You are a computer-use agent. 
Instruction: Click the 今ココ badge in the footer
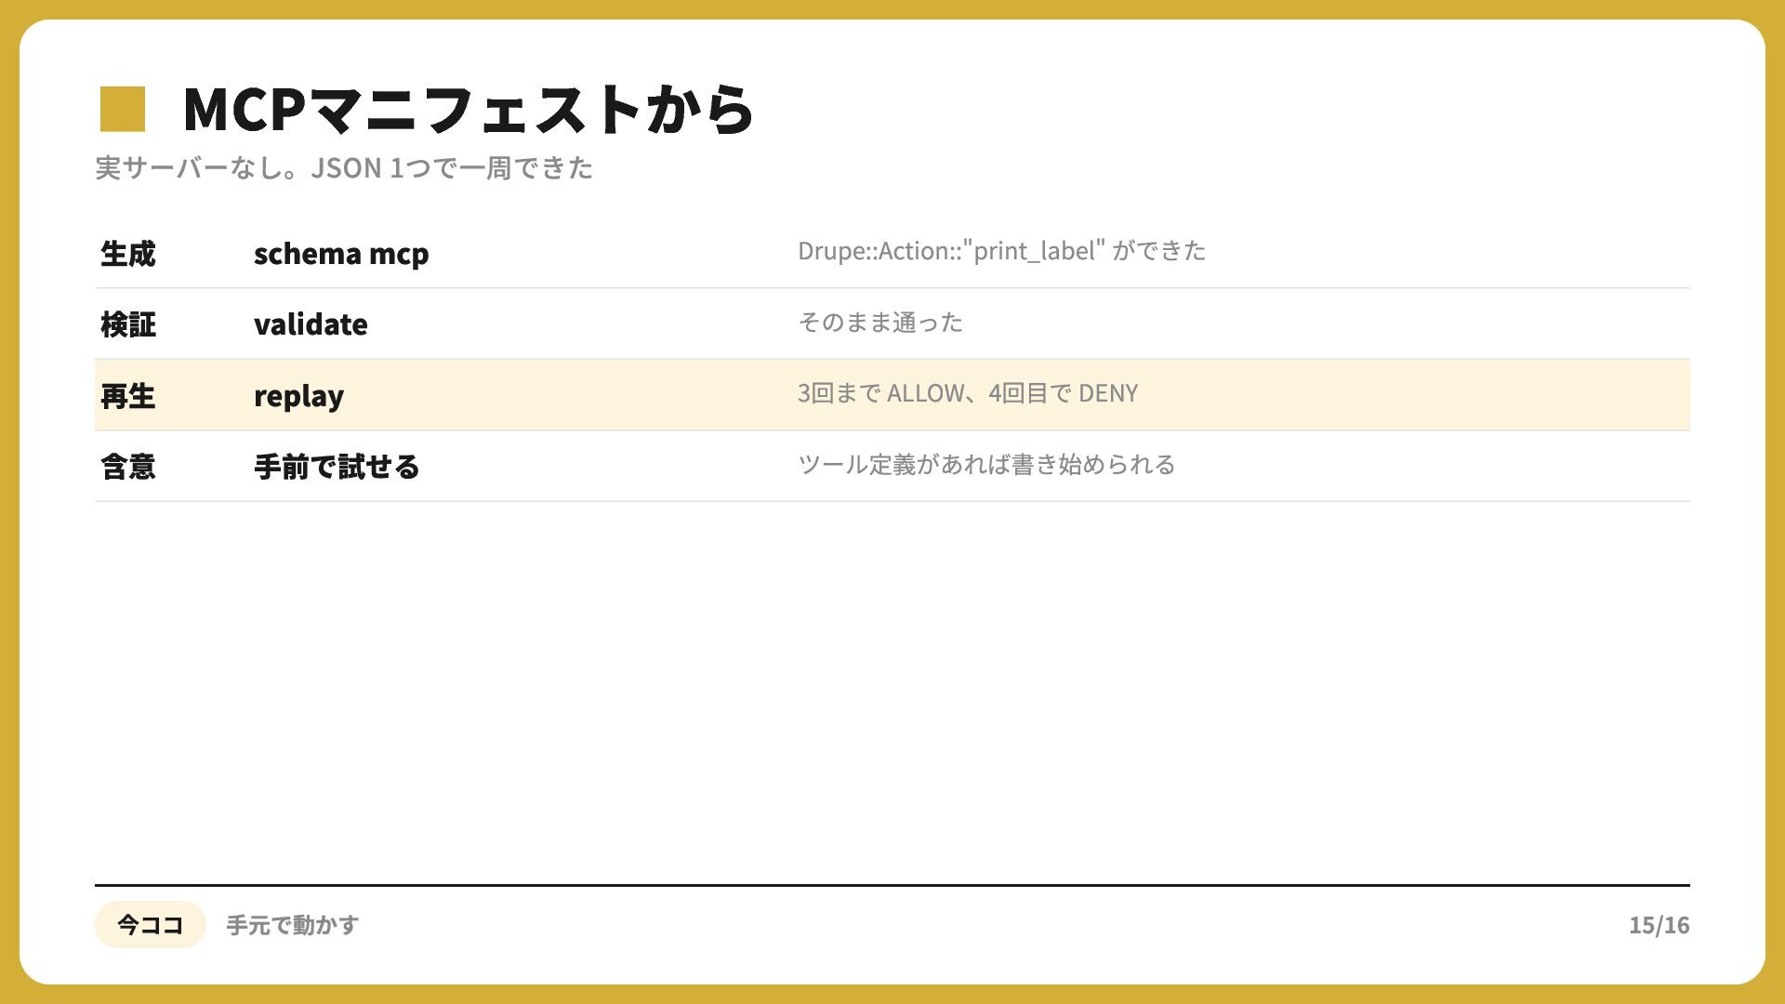[x=150, y=925]
